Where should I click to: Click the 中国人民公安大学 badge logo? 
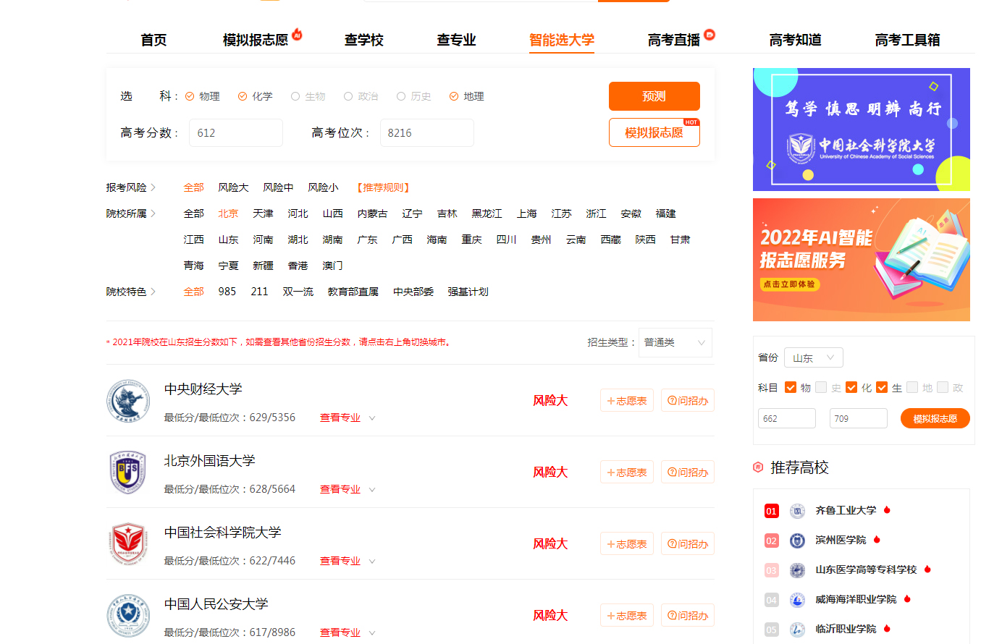(128, 615)
